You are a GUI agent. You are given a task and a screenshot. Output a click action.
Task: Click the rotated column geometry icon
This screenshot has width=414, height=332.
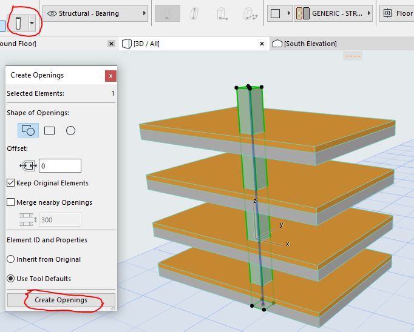pos(248,13)
